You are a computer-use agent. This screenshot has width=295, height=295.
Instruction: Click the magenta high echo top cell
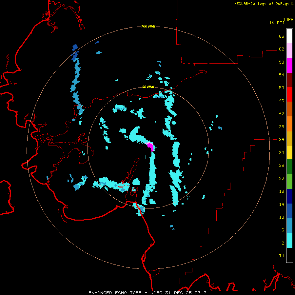pos(150,147)
